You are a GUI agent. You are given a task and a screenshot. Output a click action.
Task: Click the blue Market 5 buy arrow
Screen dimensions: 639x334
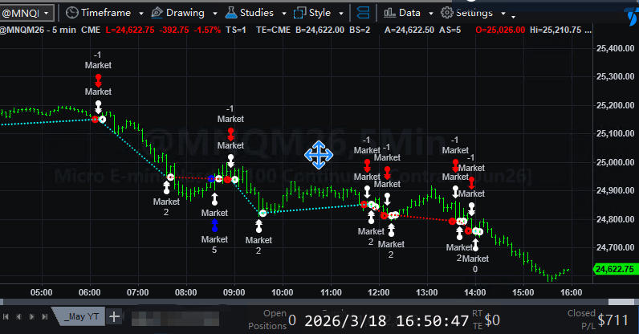214,226
